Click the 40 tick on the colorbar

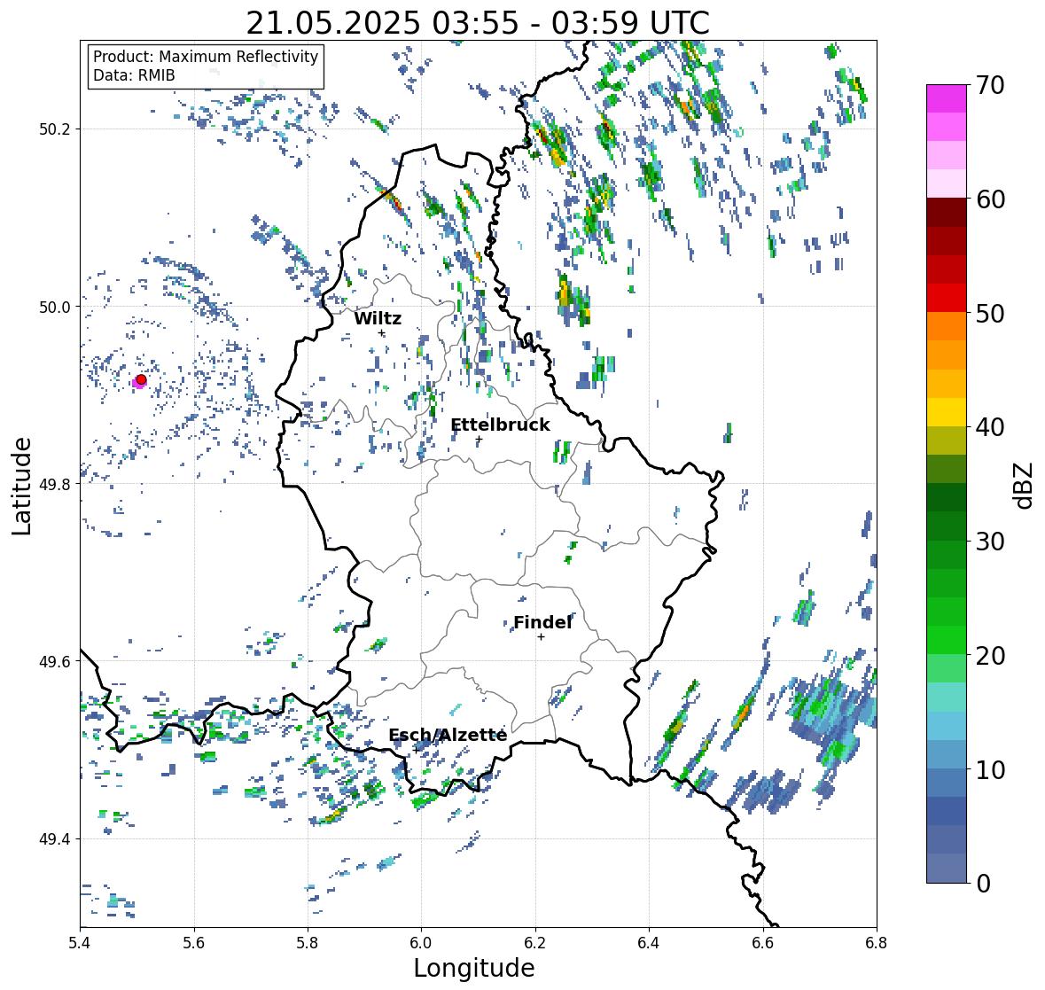(990, 427)
